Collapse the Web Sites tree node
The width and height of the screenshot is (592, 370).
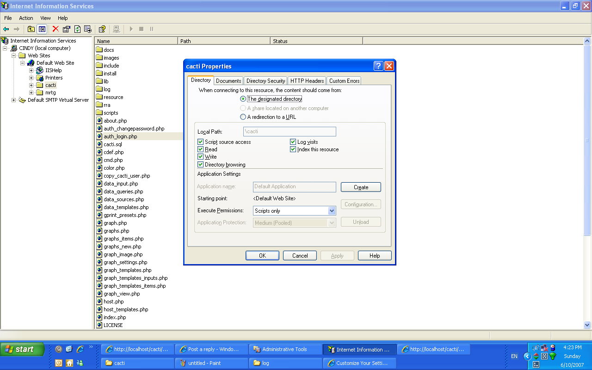click(x=14, y=55)
